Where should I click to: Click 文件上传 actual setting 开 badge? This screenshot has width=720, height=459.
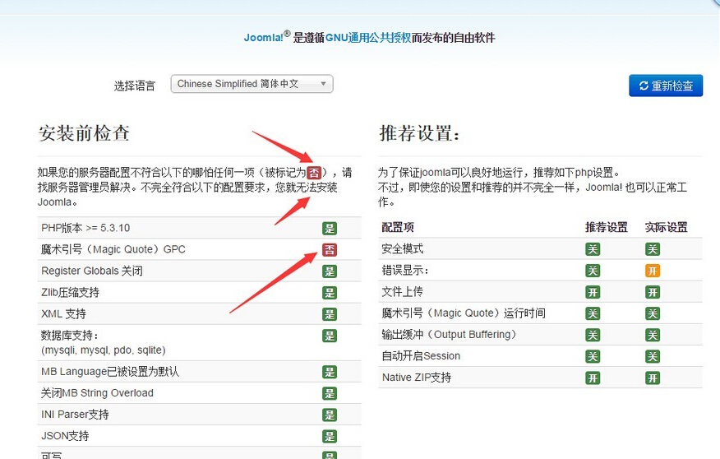pyautogui.click(x=653, y=292)
